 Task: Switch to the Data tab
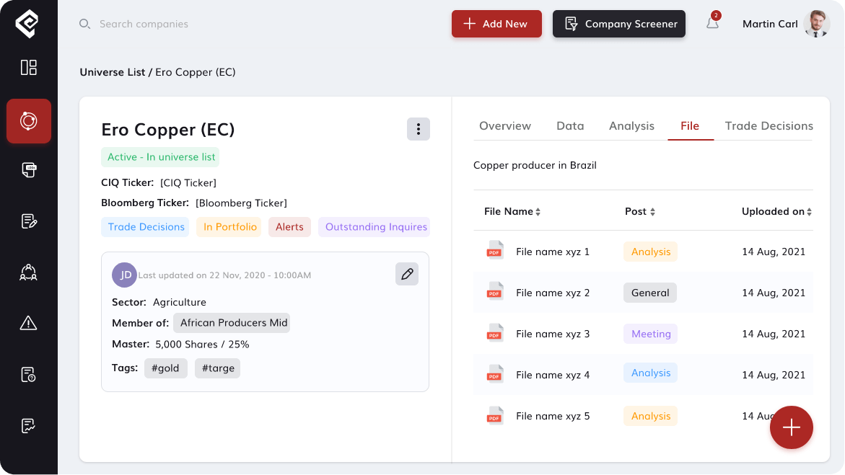(570, 126)
